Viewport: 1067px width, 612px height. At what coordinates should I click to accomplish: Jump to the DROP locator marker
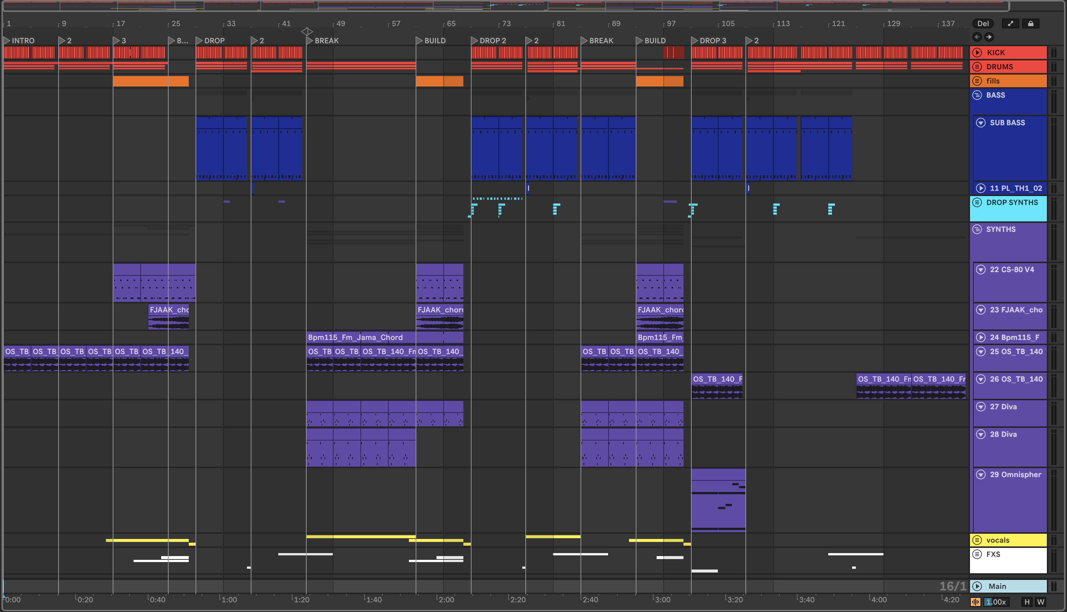[199, 40]
